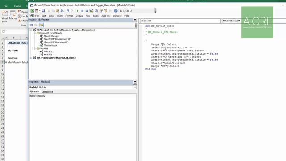Viewport: 286px width, 161px height.
Task: Click the Find binoculars toolbar icon
Action: pyautogui.click(x=62, y=11)
